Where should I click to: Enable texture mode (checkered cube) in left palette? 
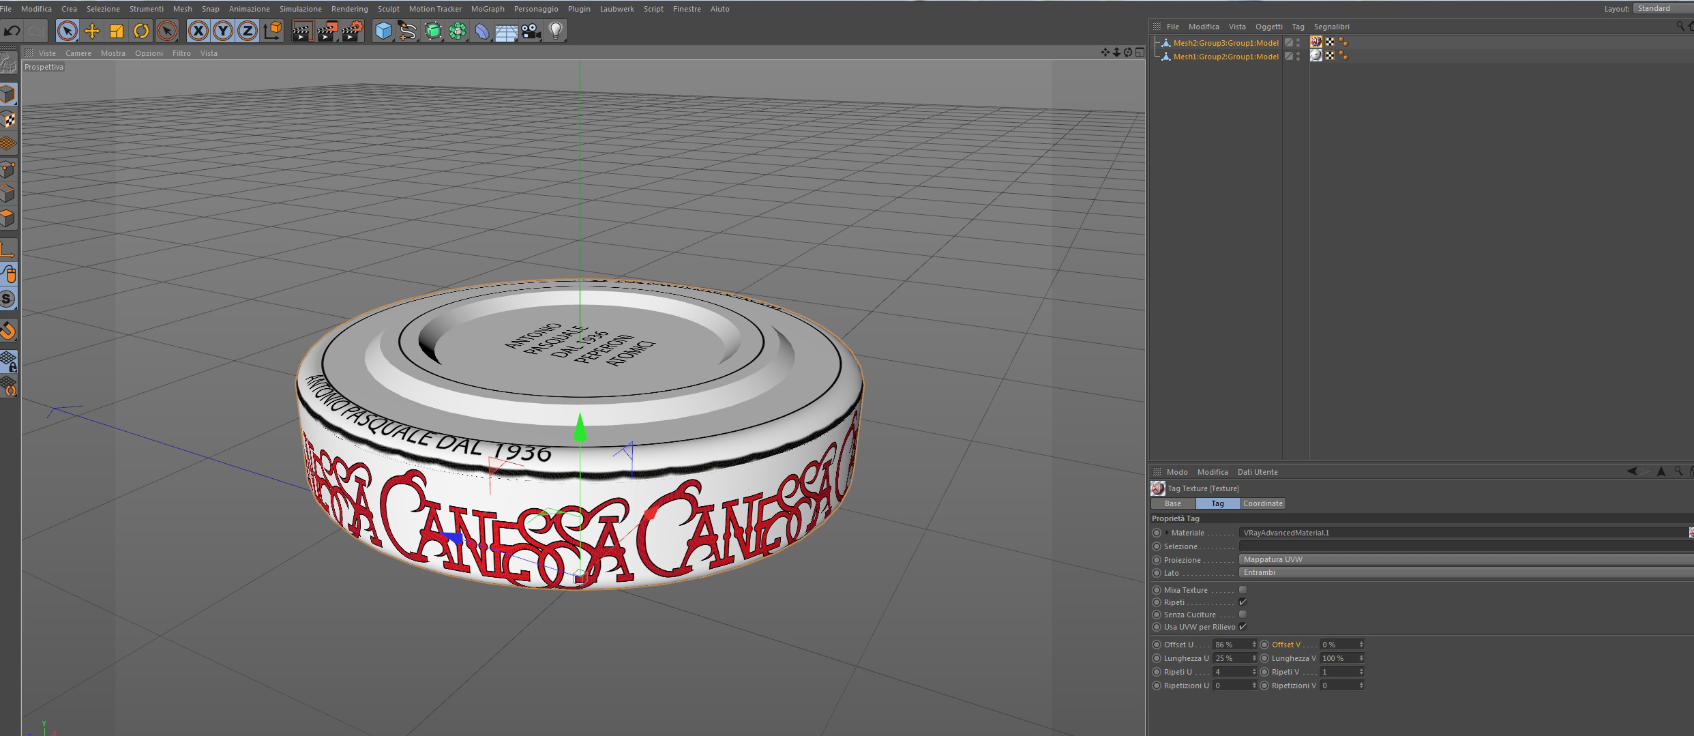8,119
